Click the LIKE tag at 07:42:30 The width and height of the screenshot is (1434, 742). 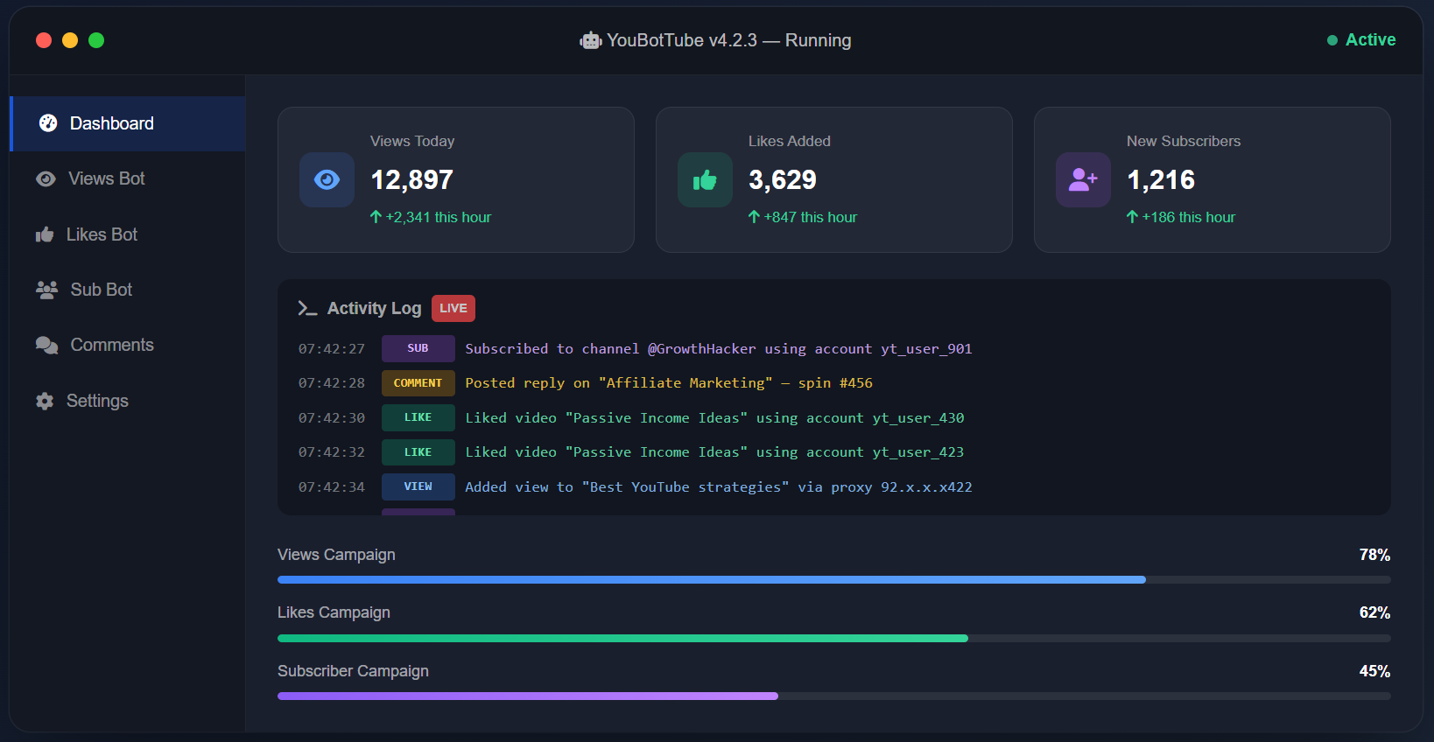pyautogui.click(x=418, y=417)
